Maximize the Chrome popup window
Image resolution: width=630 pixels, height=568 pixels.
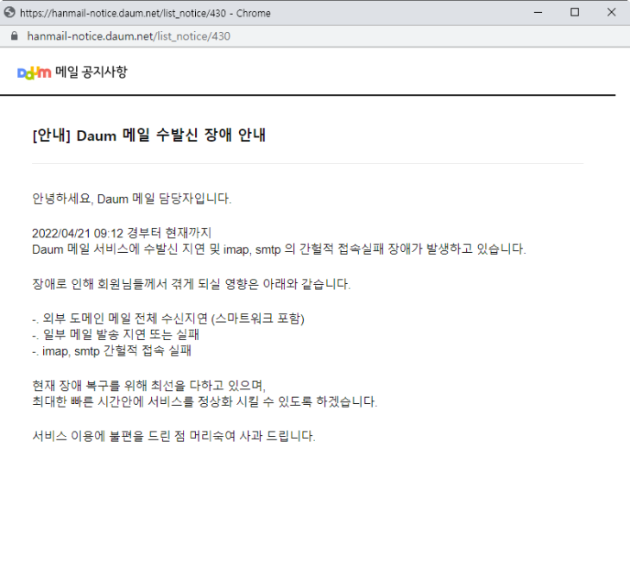coord(575,13)
